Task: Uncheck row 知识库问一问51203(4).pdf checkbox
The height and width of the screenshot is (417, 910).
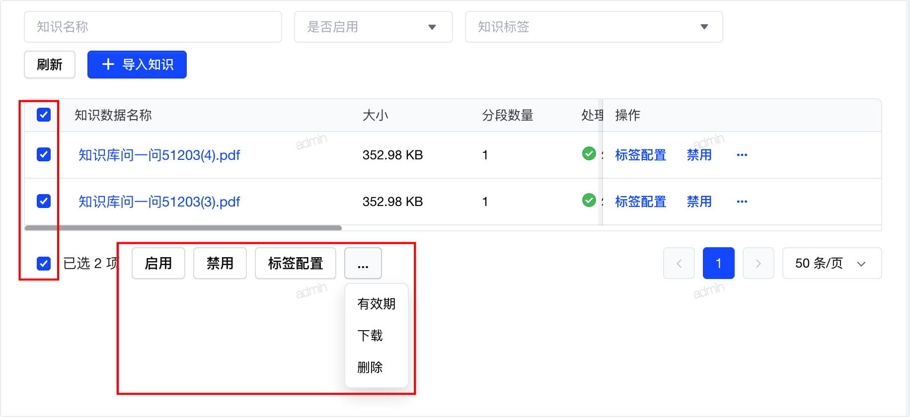Action: [44, 154]
